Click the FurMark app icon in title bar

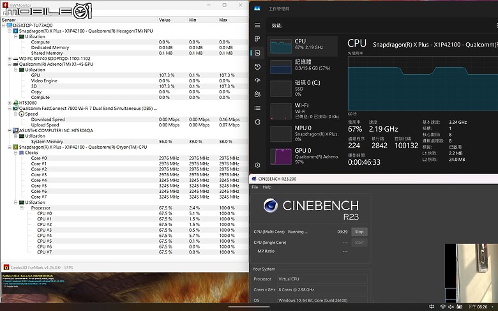6,268
